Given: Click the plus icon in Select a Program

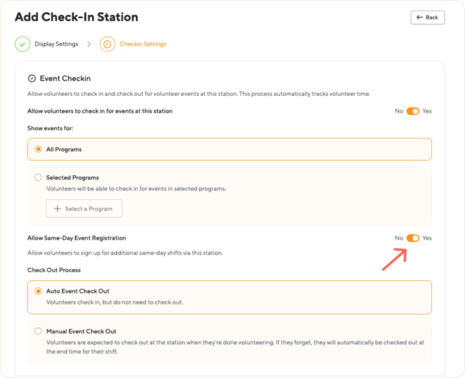Looking at the screenshot, I should click(x=57, y=209).
